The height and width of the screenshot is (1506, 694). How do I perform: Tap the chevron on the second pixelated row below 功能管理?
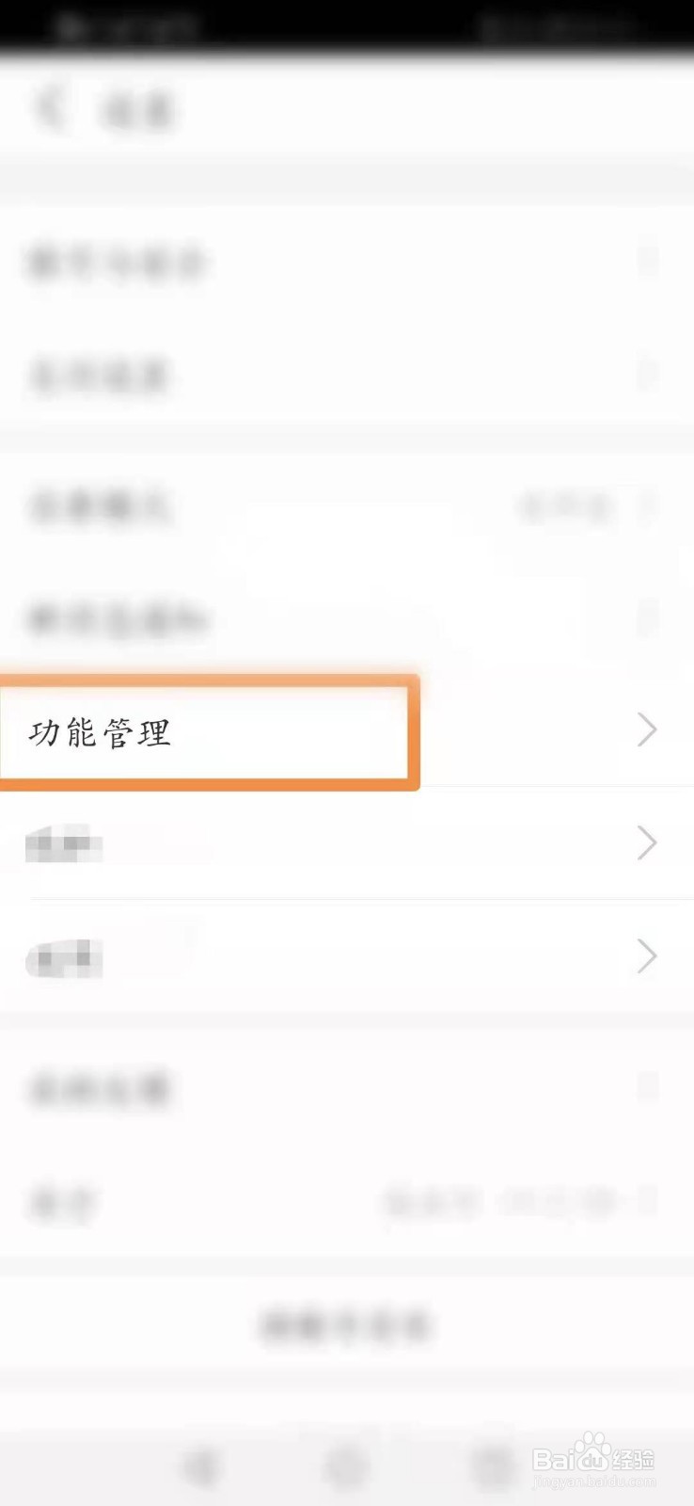647,956
